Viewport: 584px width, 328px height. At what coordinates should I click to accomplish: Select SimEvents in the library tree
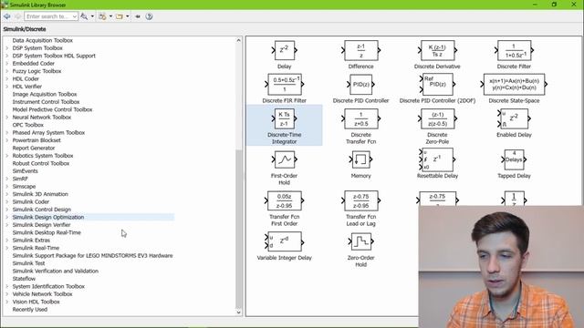[25, 171]
